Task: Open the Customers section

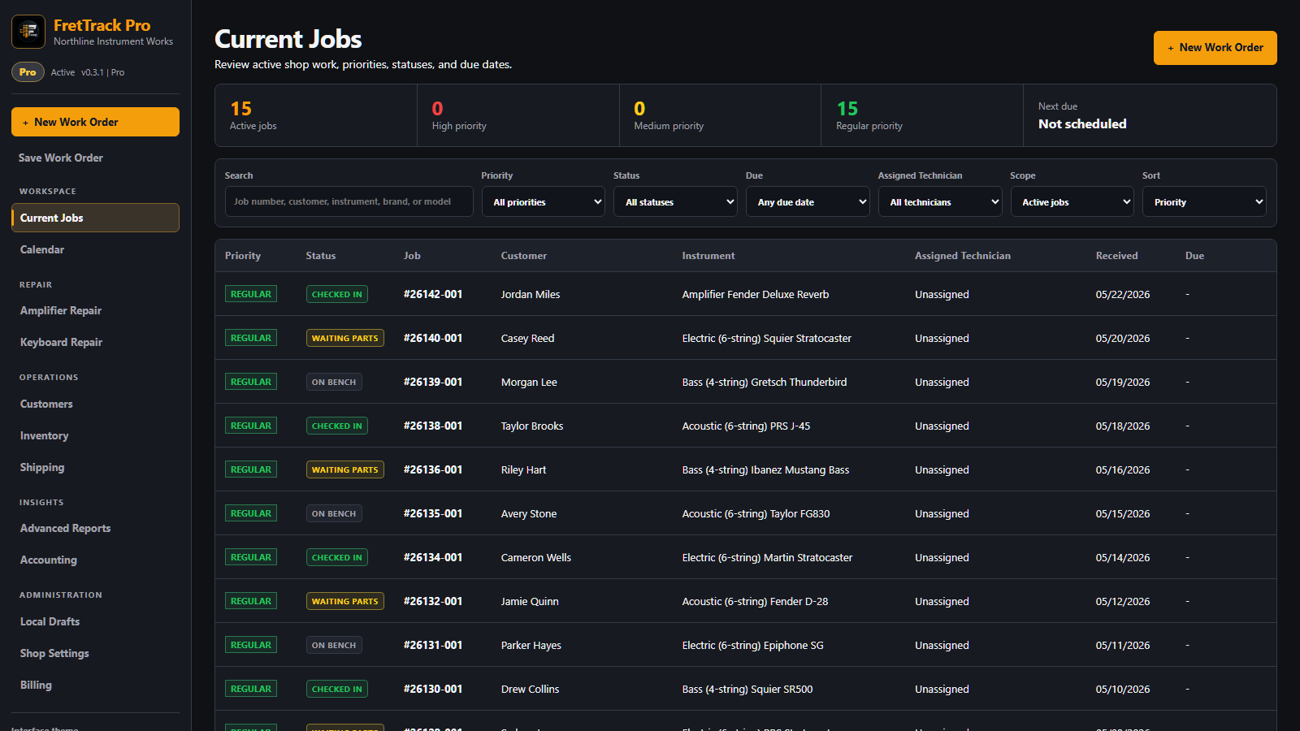Action: [46, 404]
